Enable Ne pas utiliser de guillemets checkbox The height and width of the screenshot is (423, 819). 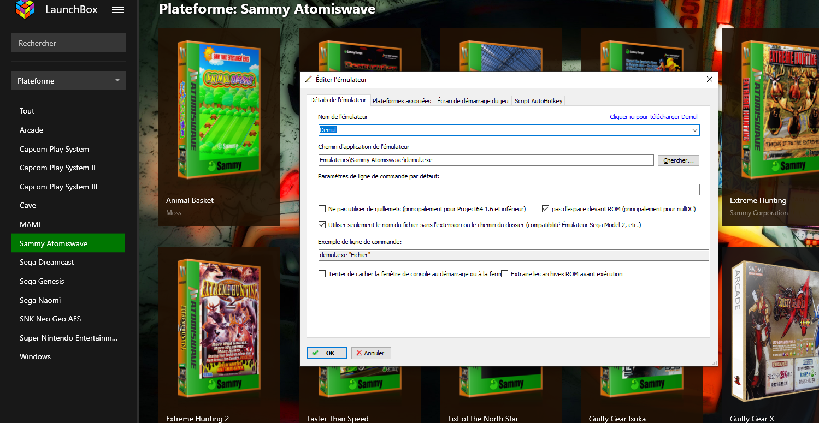pos(322,209)
